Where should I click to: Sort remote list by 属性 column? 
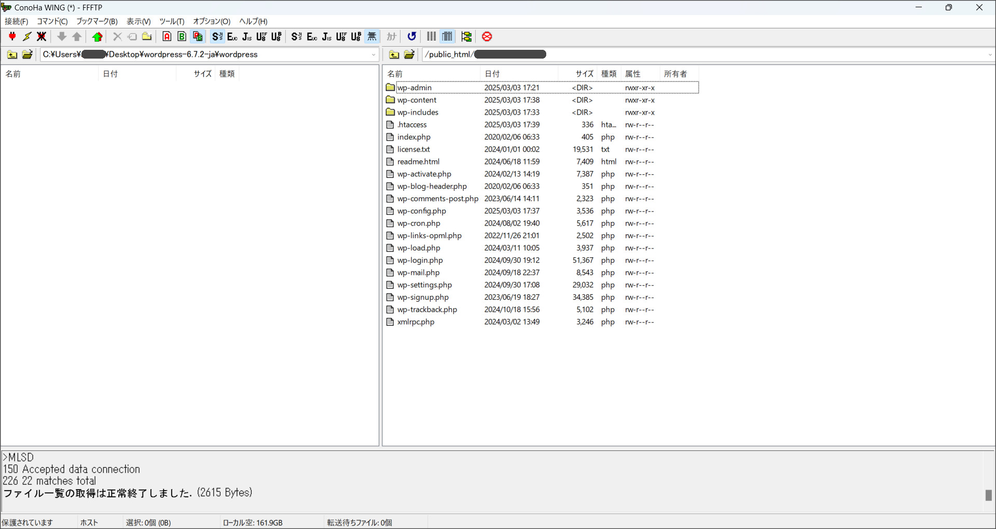tap(641, 74)
